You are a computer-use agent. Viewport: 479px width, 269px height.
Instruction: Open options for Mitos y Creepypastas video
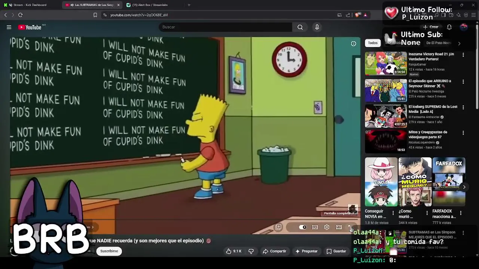tap(463, 133)
